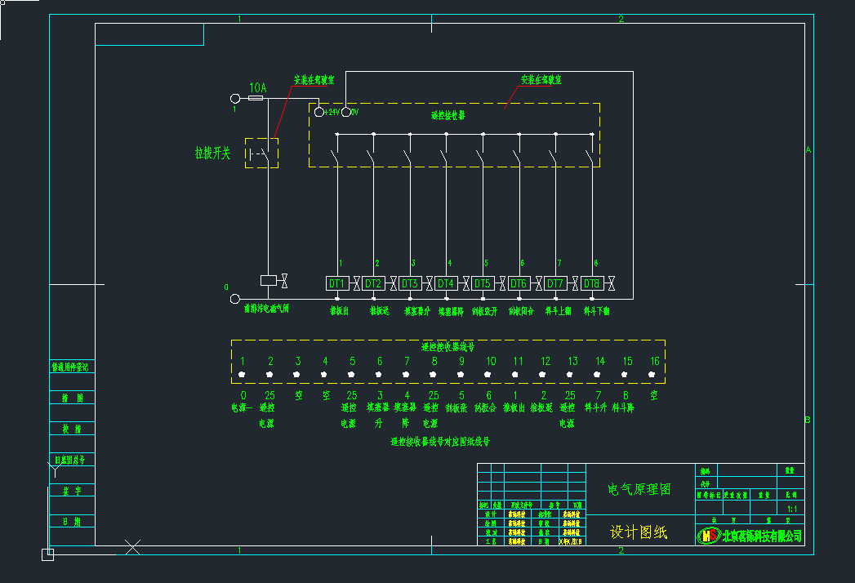Select the DT8 solenoid valve block
The width and height of the screenshot is (855, 583).
click(x=591, y=283)
